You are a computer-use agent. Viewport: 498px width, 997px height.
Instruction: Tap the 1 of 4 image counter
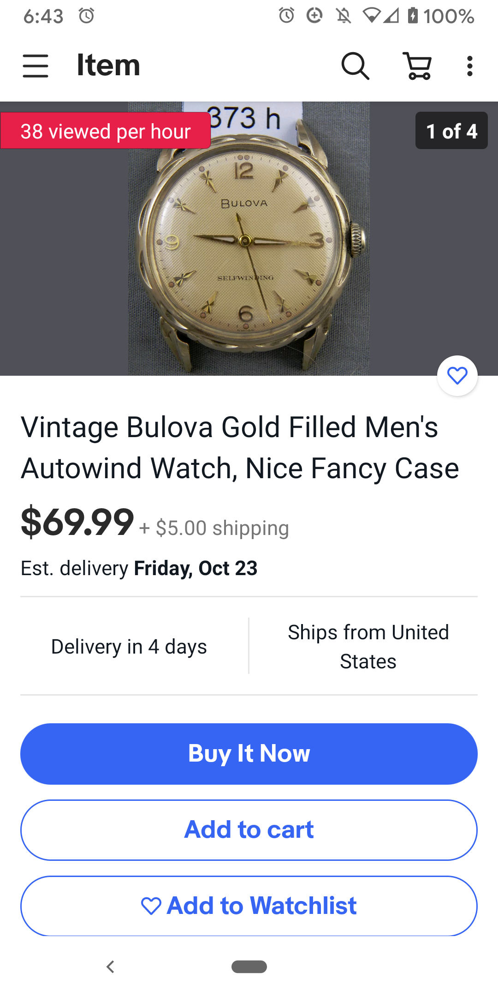click(x=451, y=131)
